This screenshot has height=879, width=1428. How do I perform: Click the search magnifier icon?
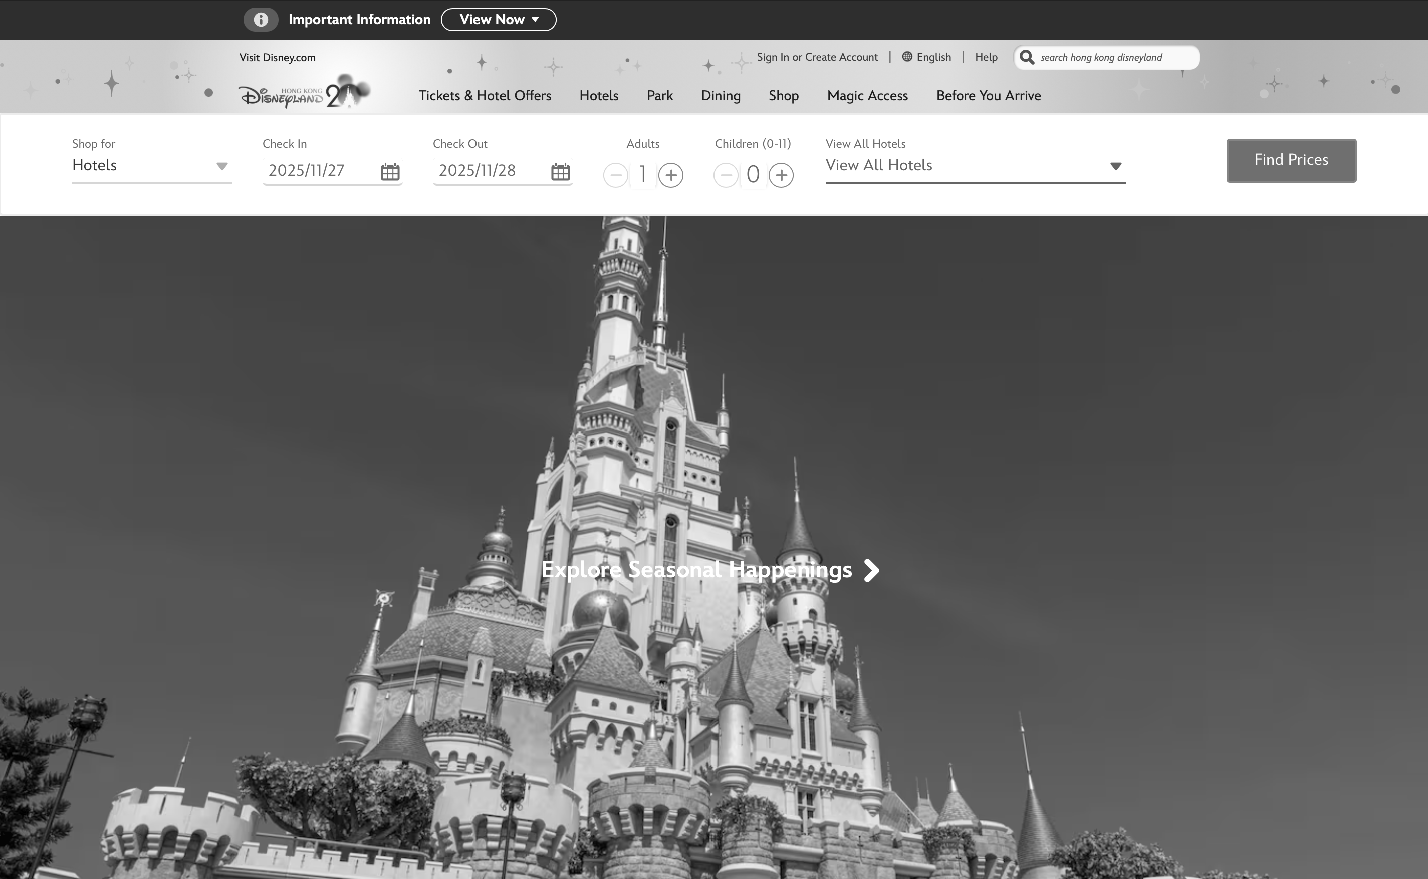[x=1027, y=57]
